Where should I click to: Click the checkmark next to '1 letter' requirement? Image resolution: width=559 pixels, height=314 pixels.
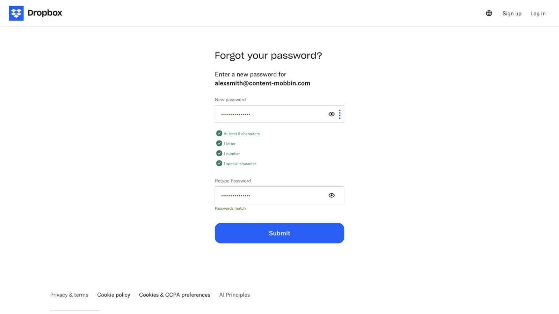click(x=219, y=143)
